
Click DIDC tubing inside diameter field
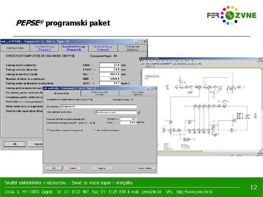point(110,65)
